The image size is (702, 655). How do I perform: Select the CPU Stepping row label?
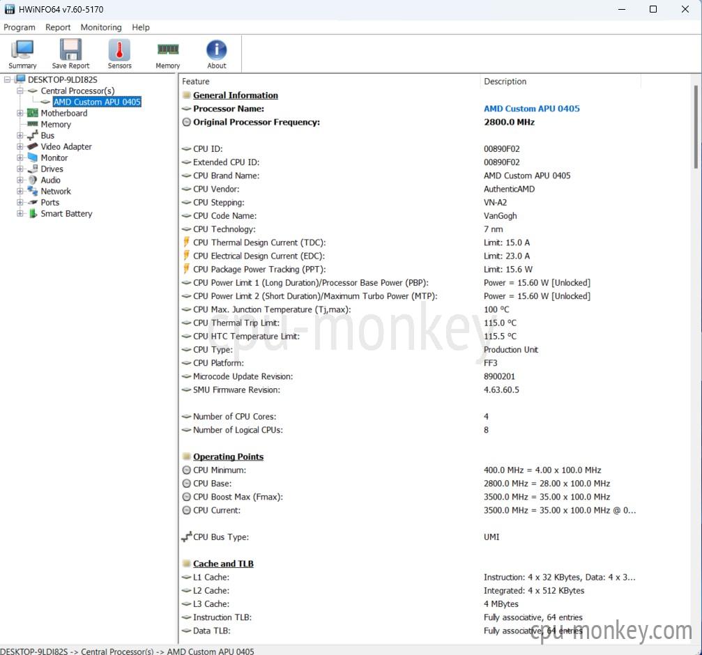[218, 202]
